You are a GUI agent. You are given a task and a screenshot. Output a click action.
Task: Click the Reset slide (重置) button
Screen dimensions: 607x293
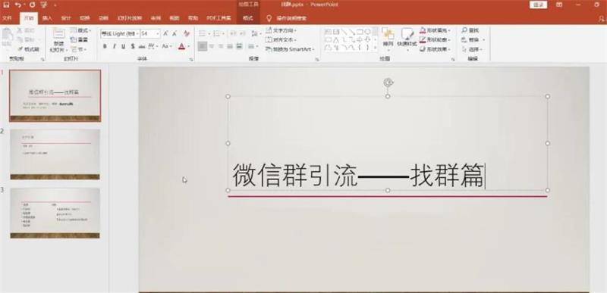(79, 40)
